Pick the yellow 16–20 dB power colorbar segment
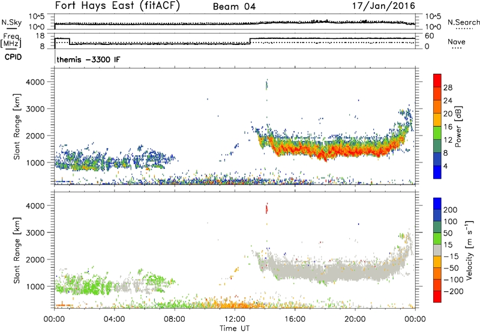Screen dimensions: 480x332 pyautogui.click(x=437, y=120)
